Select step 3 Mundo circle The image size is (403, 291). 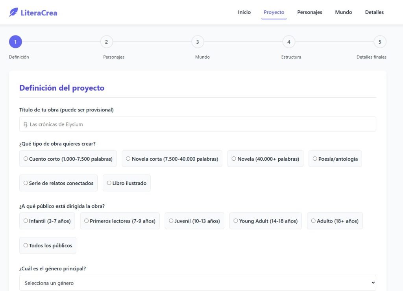(198, 42)
